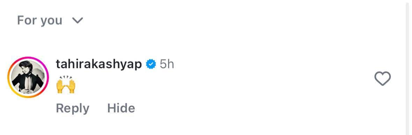View tahirakashyap's black-and-white profile photo
Screen dimensions: 412x135
click(x=28, y=78)
